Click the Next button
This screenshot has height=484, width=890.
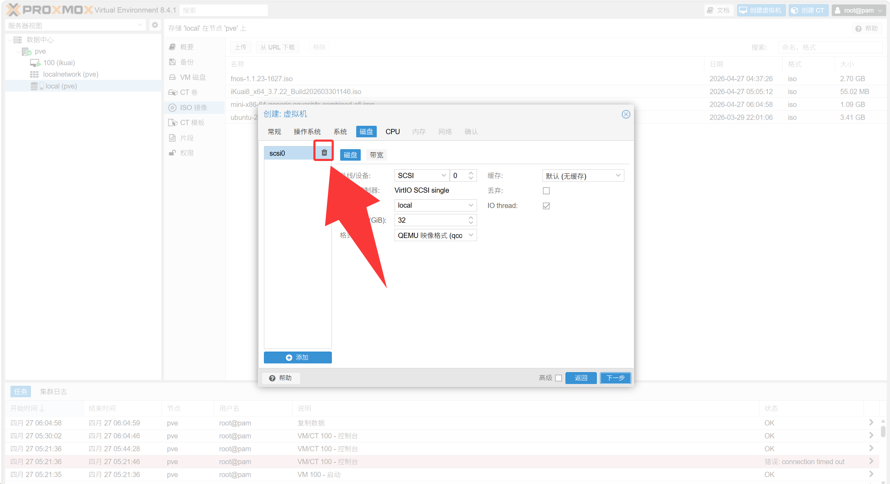[615, 378]
